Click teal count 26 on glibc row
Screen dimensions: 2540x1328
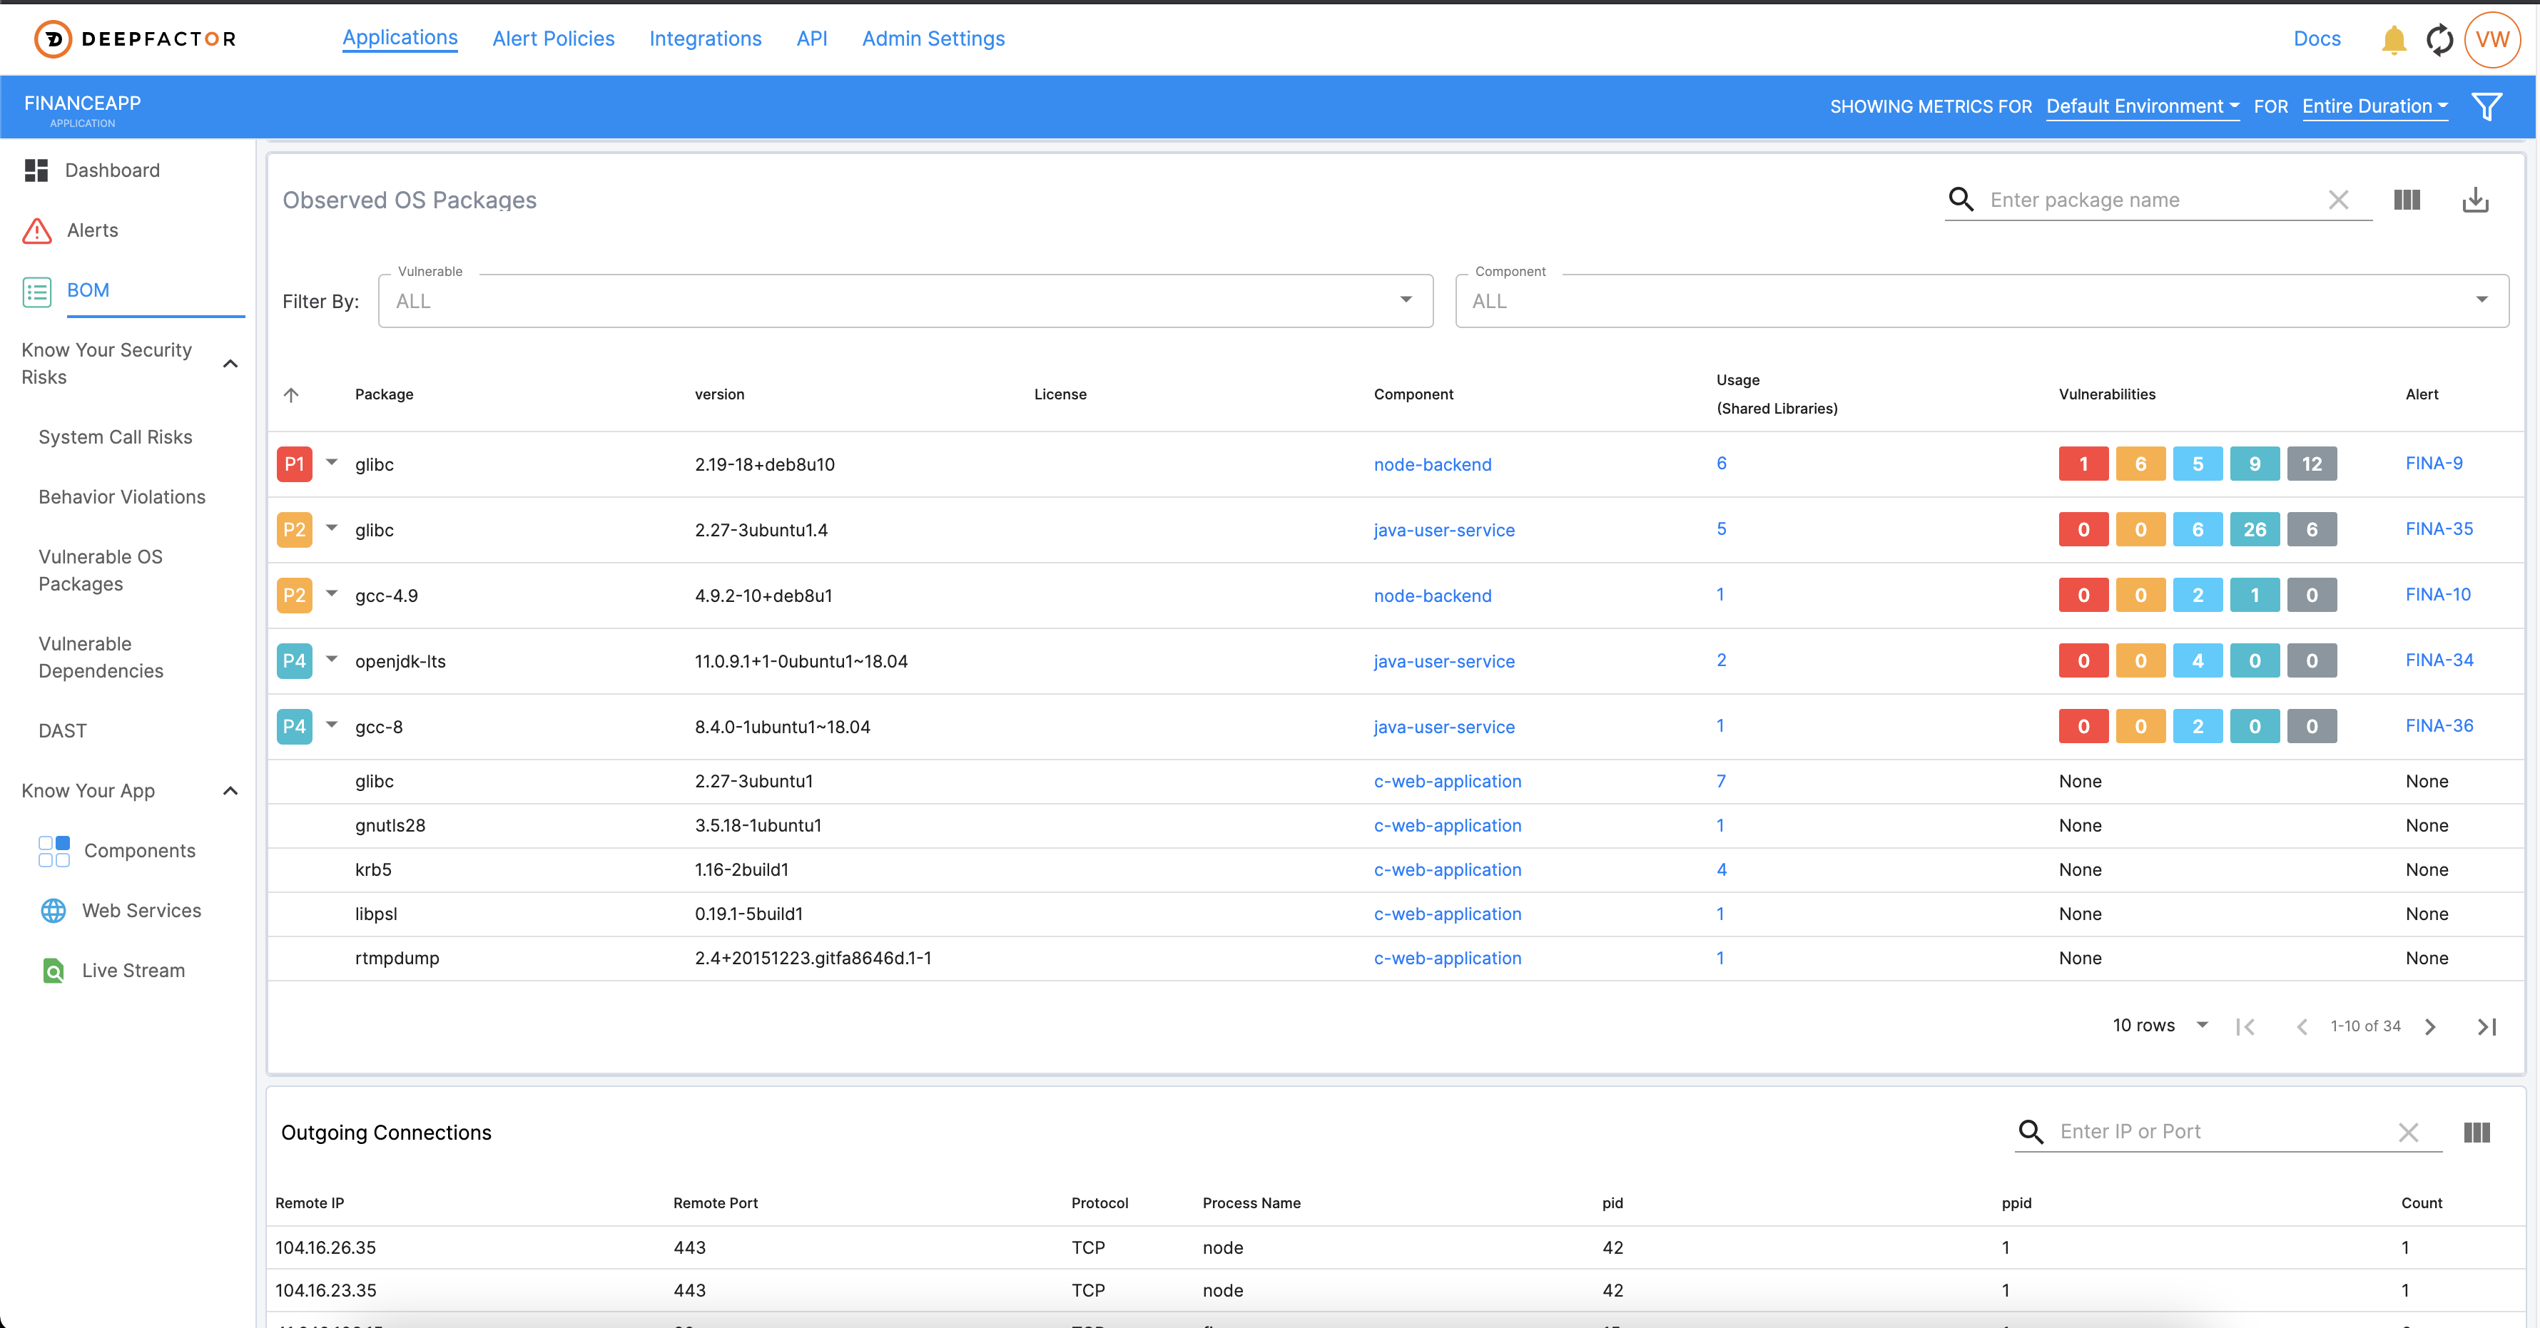point(2254,529)
